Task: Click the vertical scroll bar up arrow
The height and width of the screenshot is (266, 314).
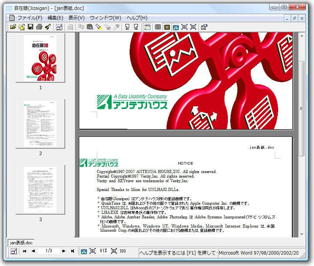Action: (x=302, y=36)
